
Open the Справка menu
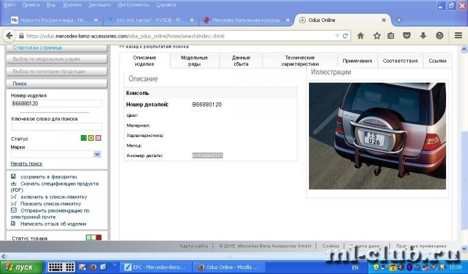pos(166,5)
